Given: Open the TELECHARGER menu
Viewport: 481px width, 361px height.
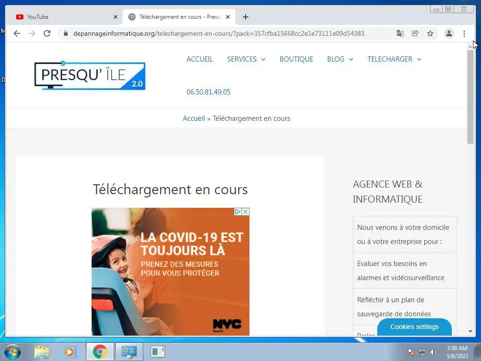Looking at the screenshot, I should [390, 59].
